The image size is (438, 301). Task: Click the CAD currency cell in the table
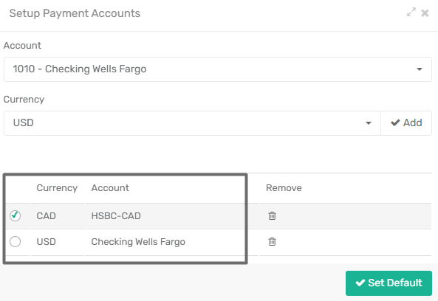46,216
